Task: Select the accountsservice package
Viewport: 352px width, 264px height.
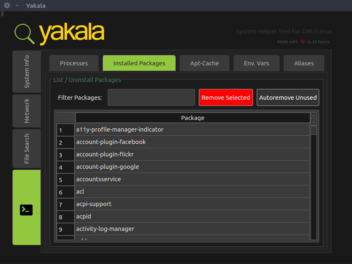Action: click(x=192, y=179)
